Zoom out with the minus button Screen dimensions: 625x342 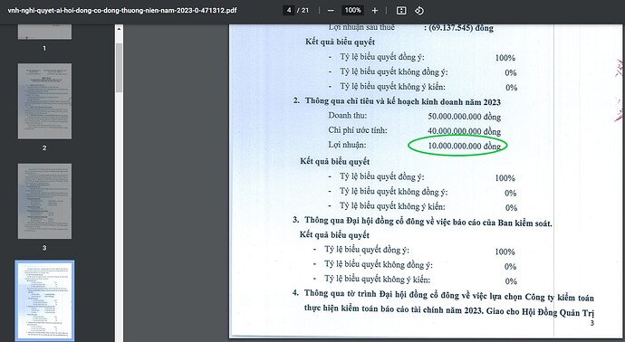331,11
